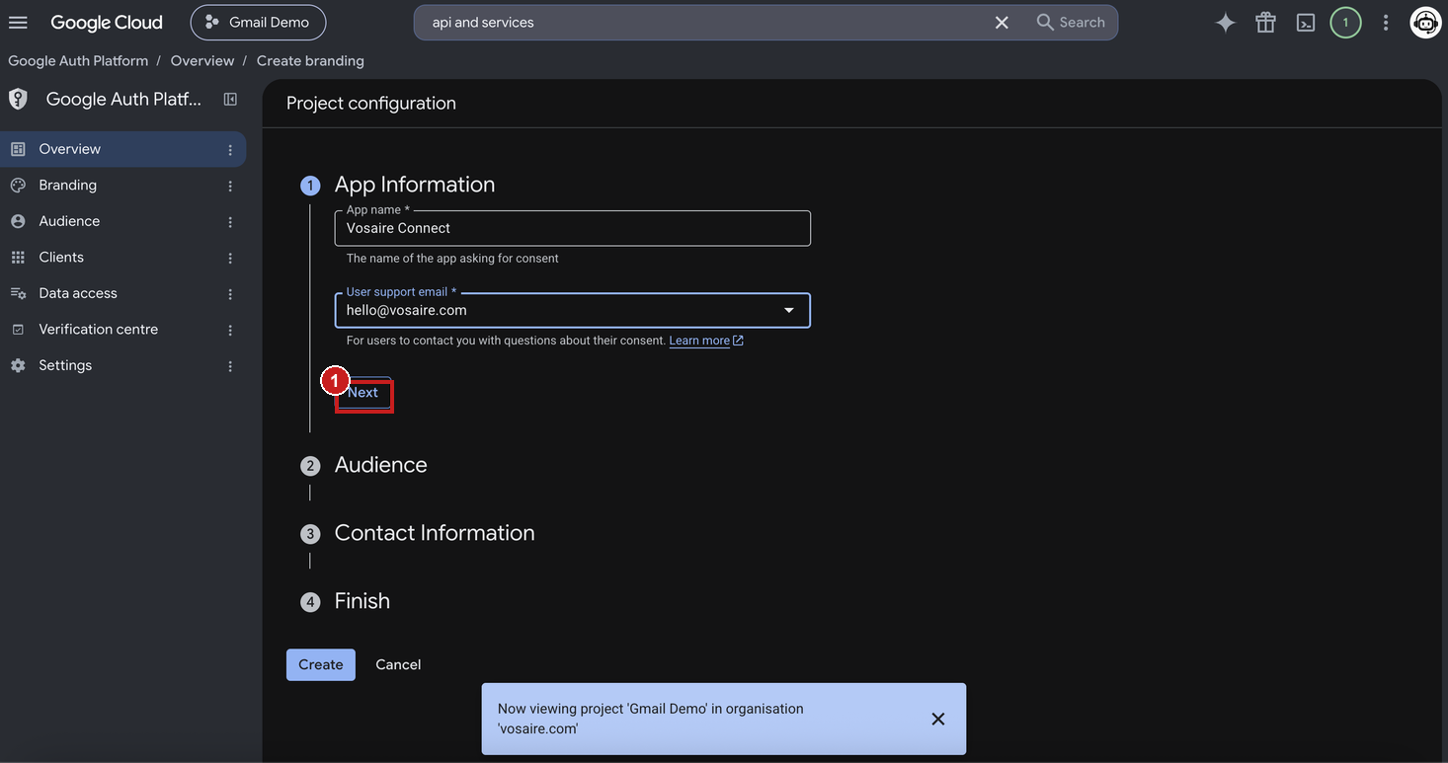Open the top bar three-dot settings menu
1448x763 pixels.
click(1386, 23)
